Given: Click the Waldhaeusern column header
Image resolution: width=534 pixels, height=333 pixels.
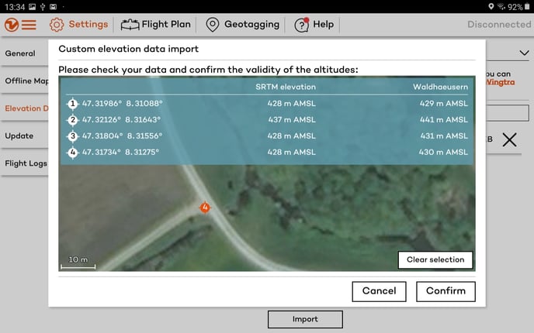Looking at the screenshot, I should [440, 87].
